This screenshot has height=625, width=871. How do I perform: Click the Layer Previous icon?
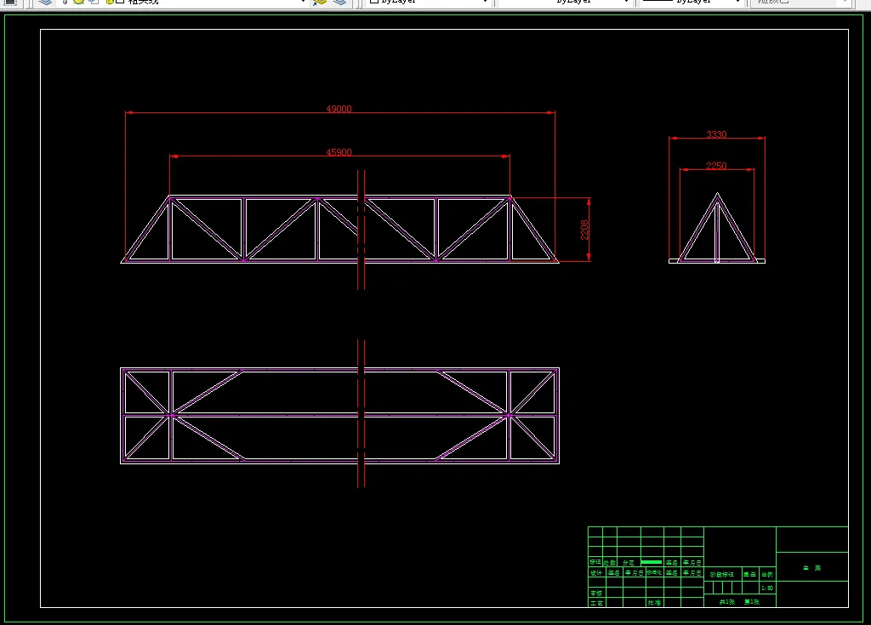339,2
